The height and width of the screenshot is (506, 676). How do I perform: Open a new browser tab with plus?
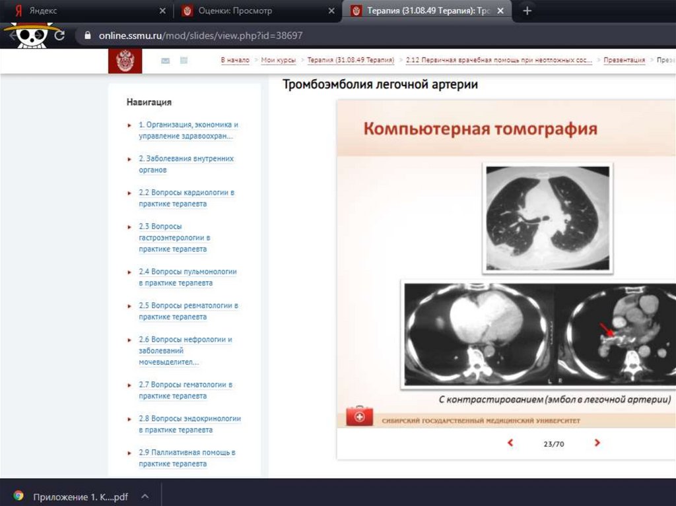527,11
